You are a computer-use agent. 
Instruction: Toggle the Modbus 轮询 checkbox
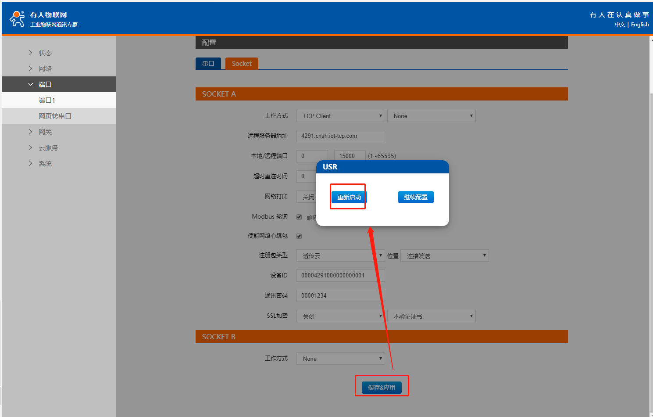(x=299, y=217)
